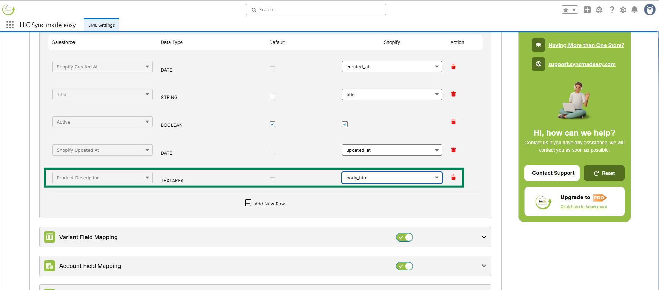
Task: Expand the Variant Field Mapping section
Action: [484, 237]
